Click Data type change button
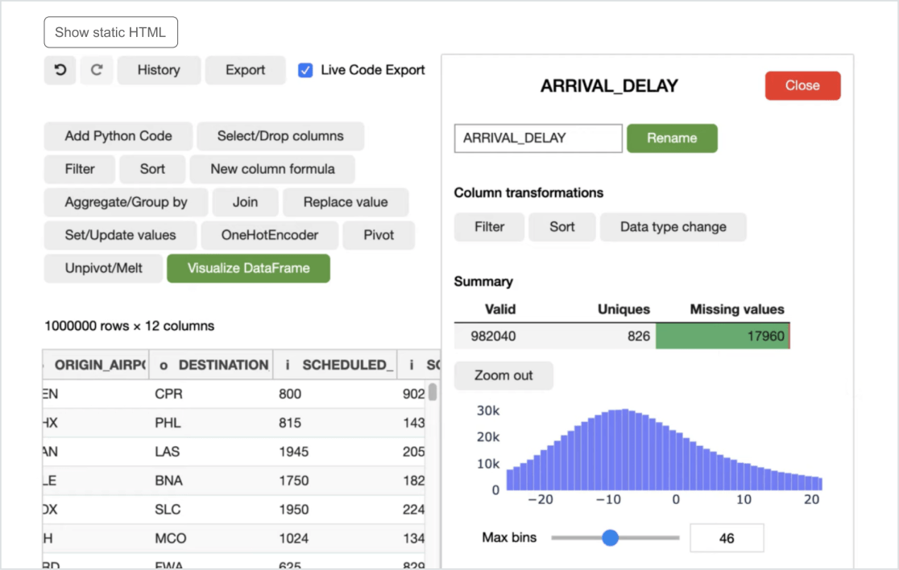The image size is (899, 570). coord(673,227)
